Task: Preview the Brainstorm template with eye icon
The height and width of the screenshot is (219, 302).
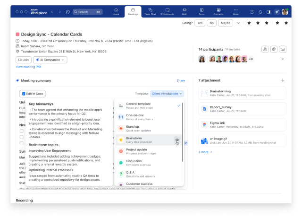Action: (x=177, y=140)
